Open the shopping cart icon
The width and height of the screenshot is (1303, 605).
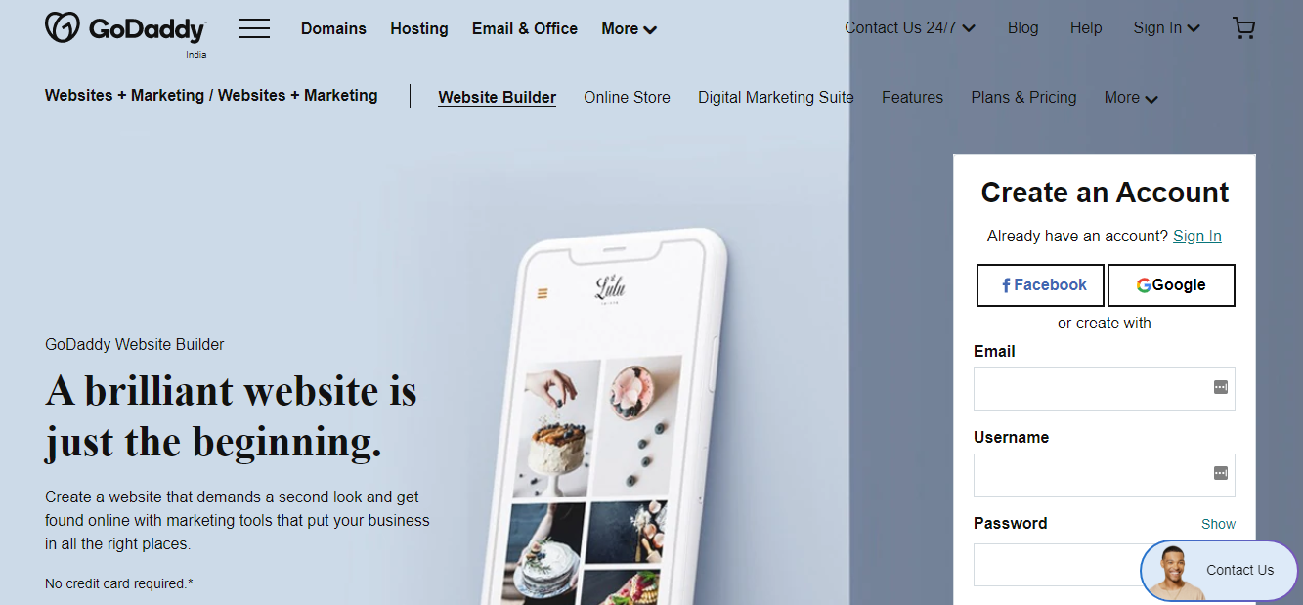(x=1243, y=28)
